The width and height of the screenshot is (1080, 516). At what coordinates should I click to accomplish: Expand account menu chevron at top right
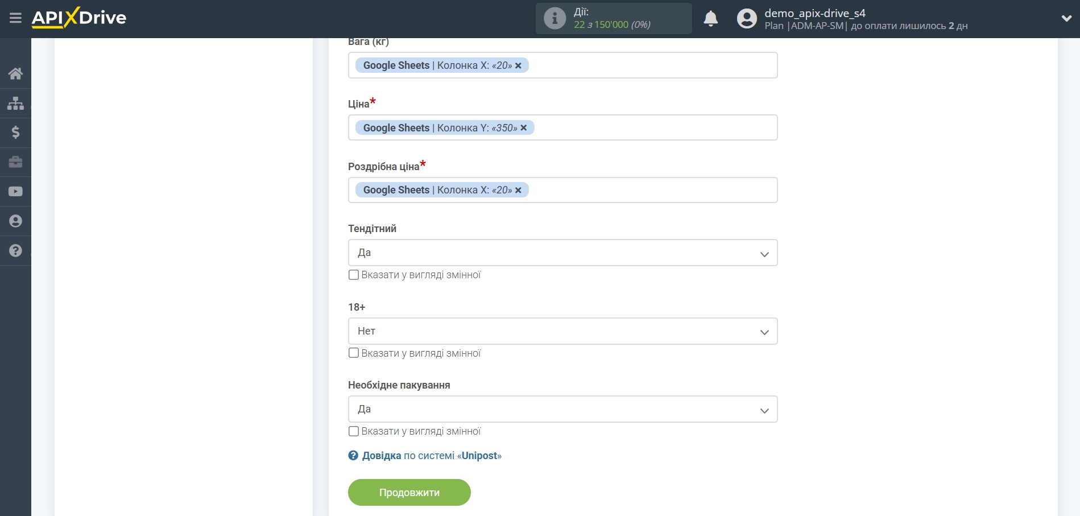[x=1066, y=19]
